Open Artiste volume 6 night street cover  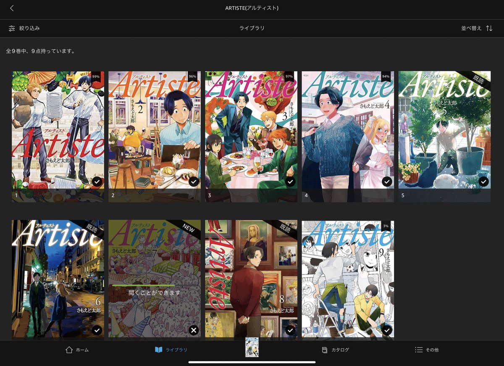58,279
